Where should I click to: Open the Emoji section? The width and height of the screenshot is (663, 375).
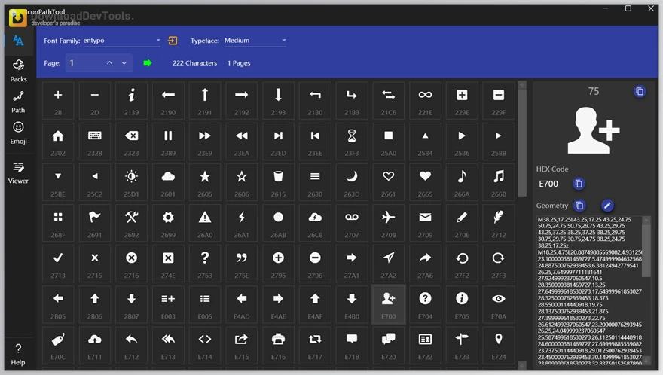(x=18, y=132)
